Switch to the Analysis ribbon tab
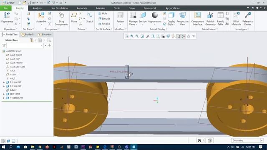Image resolution: width=267 pixels, height=150 pixels. (x=37, y=8)
